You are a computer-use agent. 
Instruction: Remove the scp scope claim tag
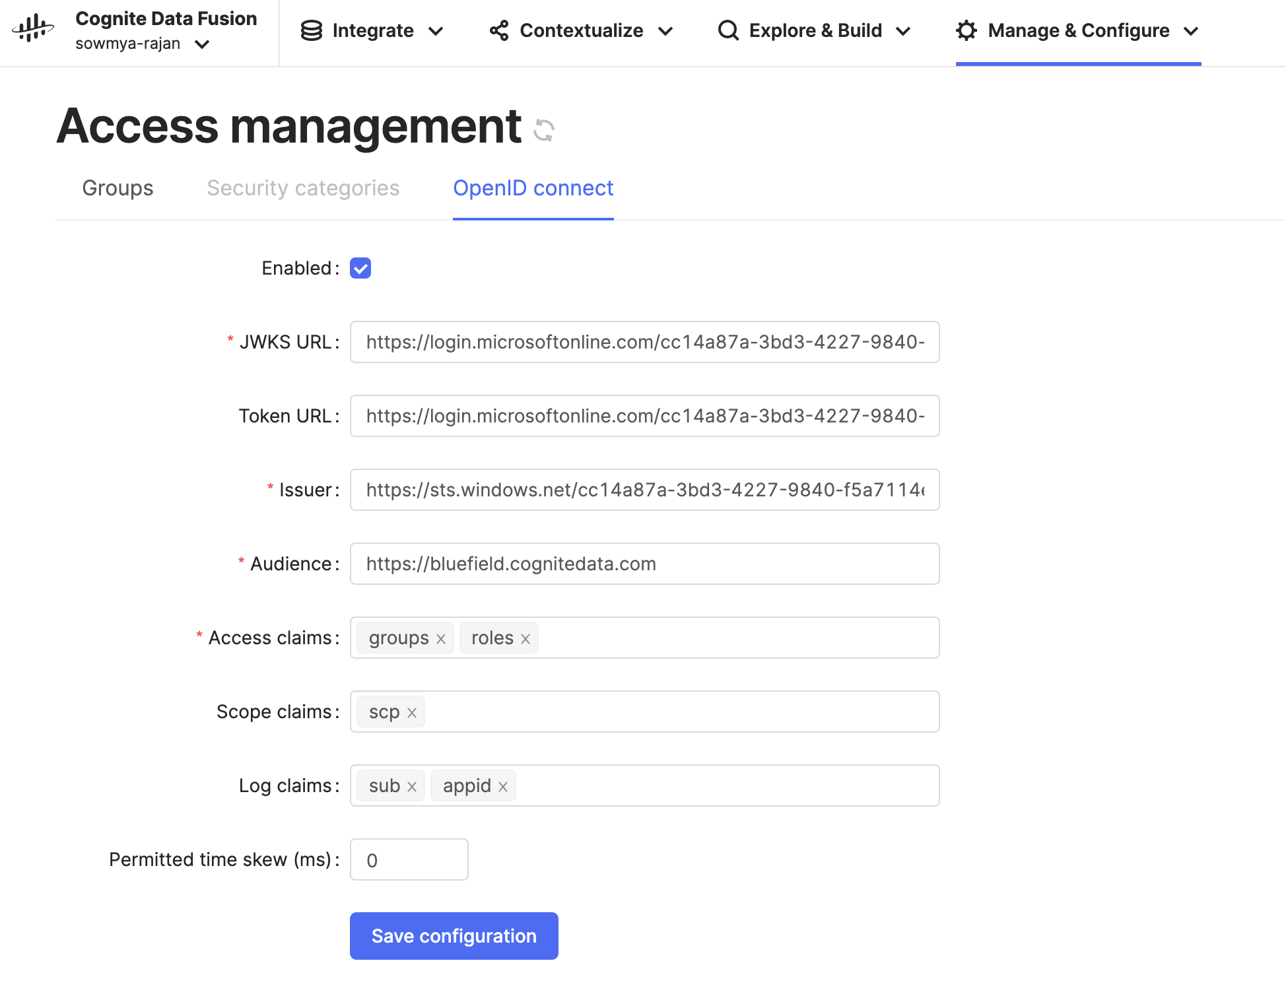click(412, 713)
